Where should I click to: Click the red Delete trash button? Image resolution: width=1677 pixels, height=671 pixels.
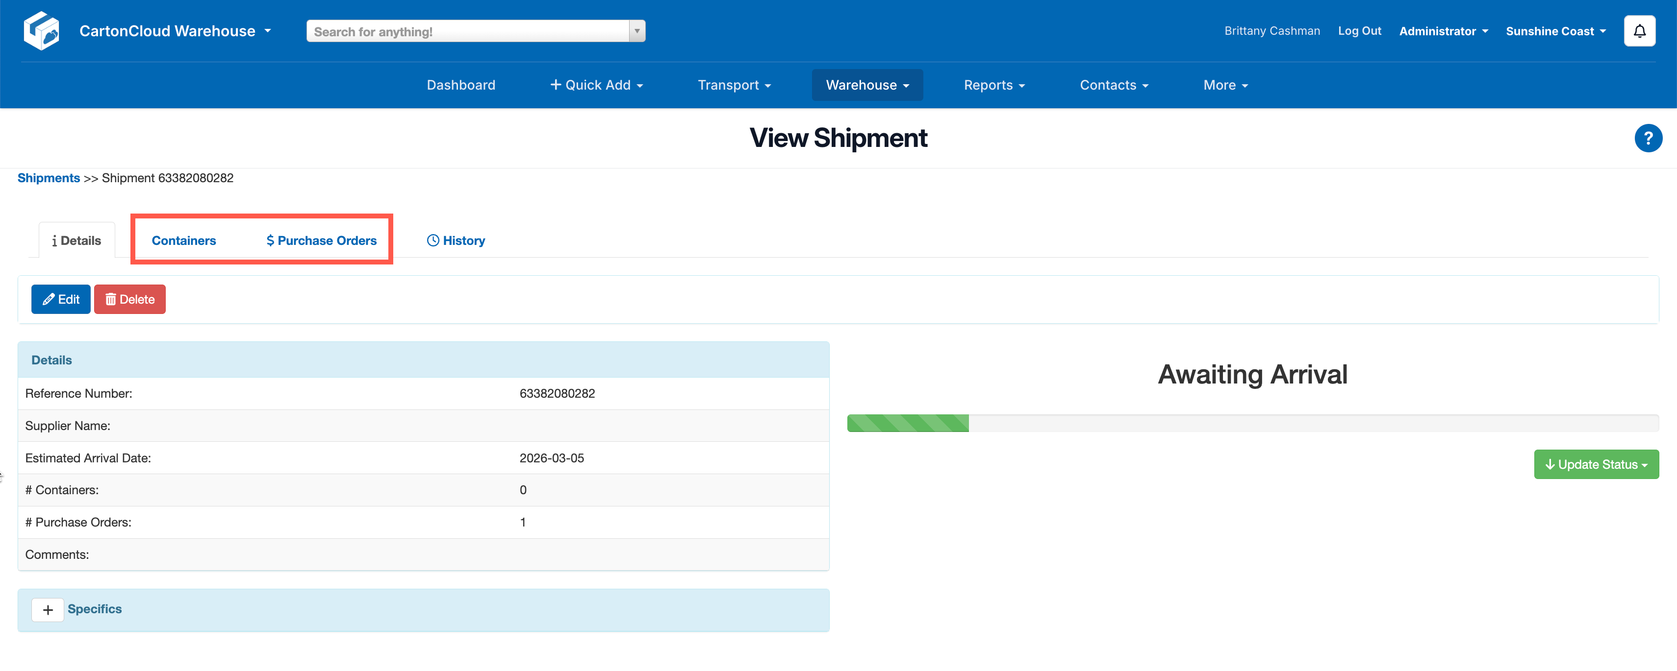click(x=129, y=299)
